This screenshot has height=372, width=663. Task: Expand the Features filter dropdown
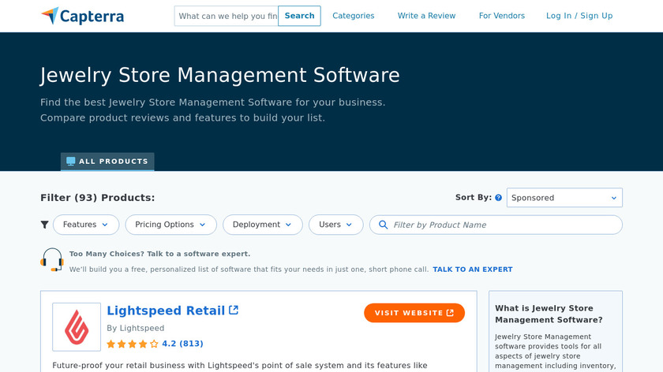click(x=86, y=225)
